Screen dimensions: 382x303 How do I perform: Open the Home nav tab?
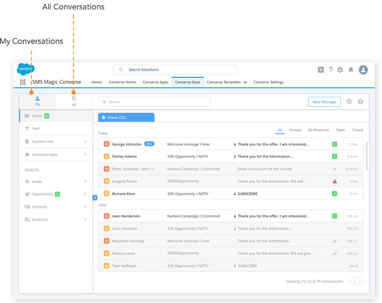pos(96,82)
